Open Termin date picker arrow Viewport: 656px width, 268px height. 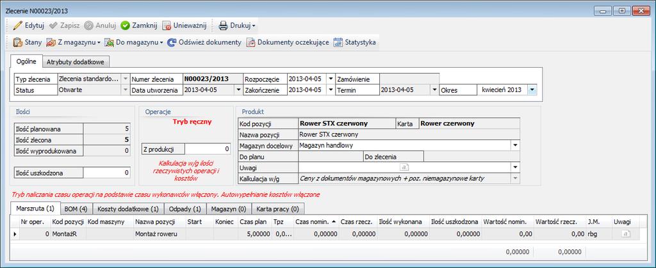coord(434,90)
